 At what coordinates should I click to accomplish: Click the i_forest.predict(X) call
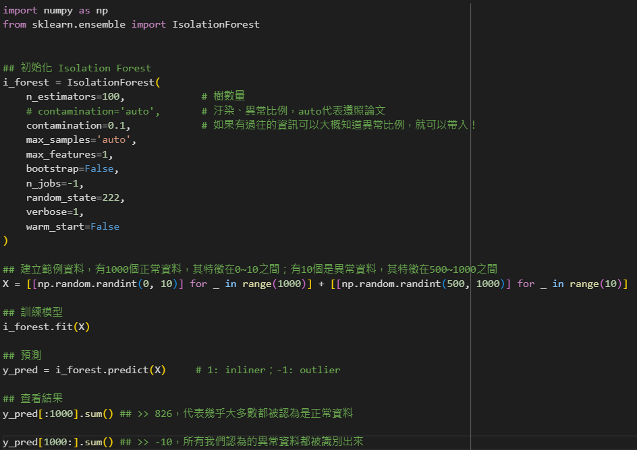107,370
